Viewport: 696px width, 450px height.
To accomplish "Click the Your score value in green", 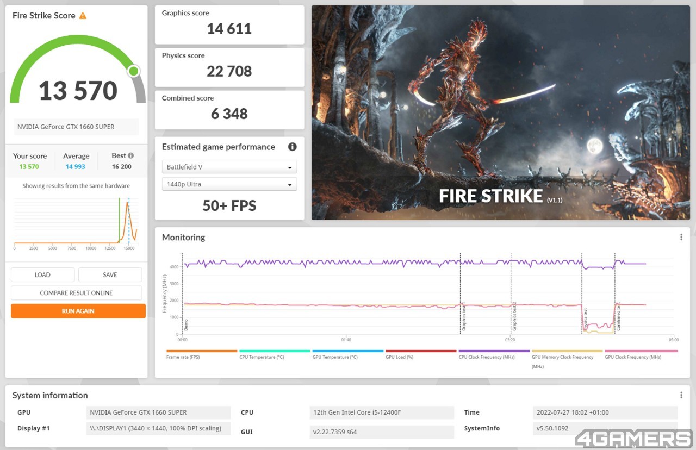I will 29,167.
